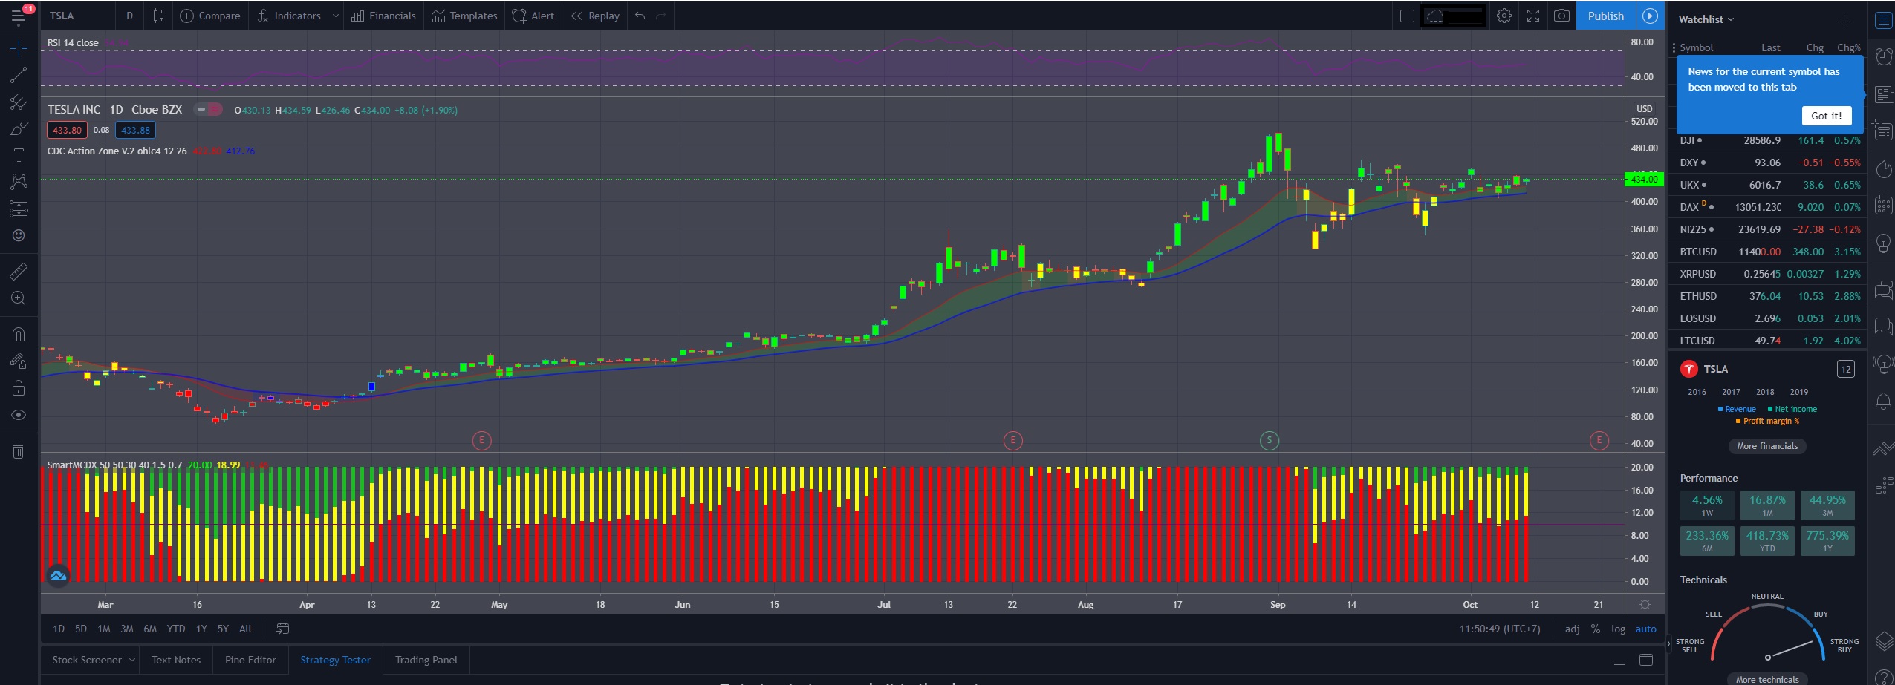The height and width of the screenshot is (685, 1895).
Task: Click the blue 433.88 buy price button
Action: 135,130
